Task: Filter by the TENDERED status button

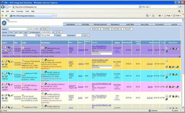Action: pyautogui.click(x=106, y=29)
